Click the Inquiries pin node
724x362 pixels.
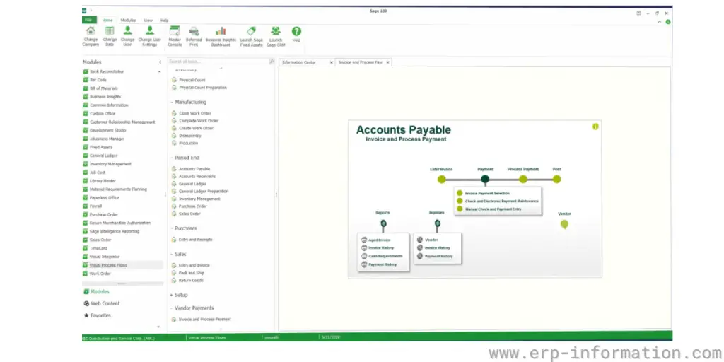pyautogui.click(x=437, y=223)
